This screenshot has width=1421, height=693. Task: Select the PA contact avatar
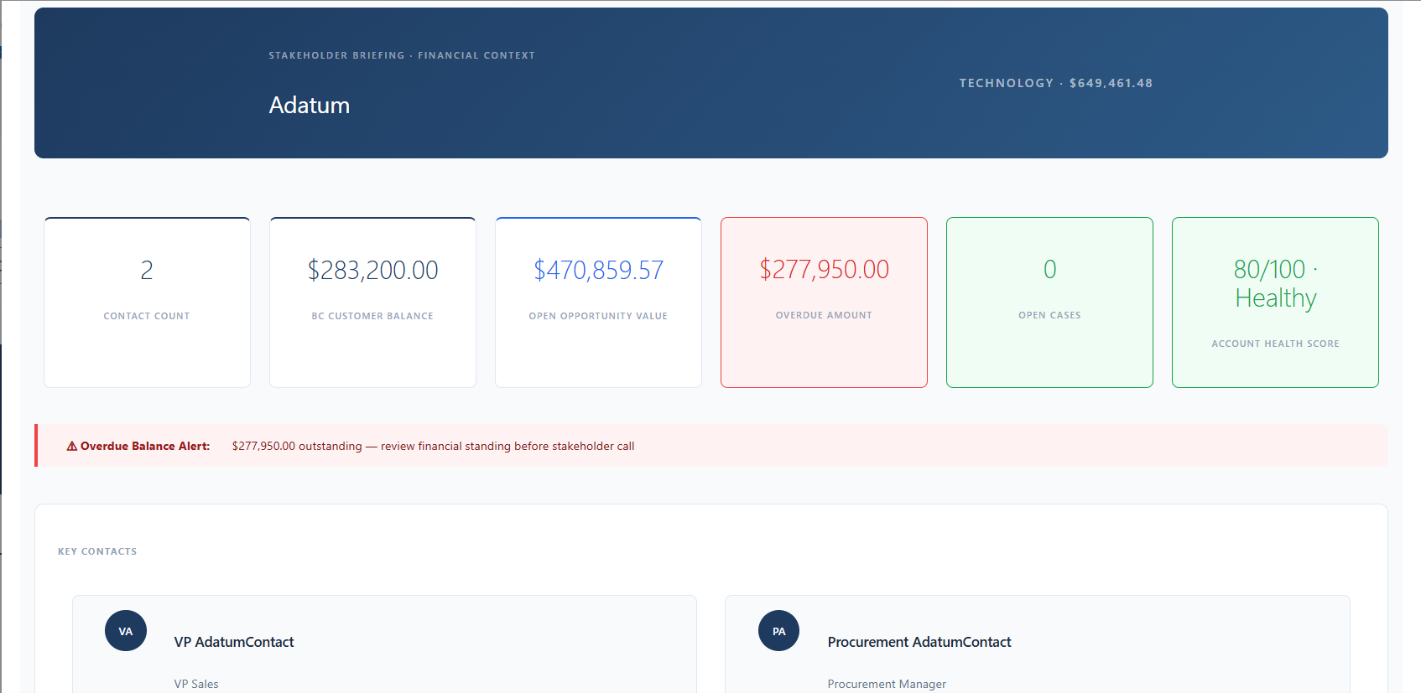(779, 631)
